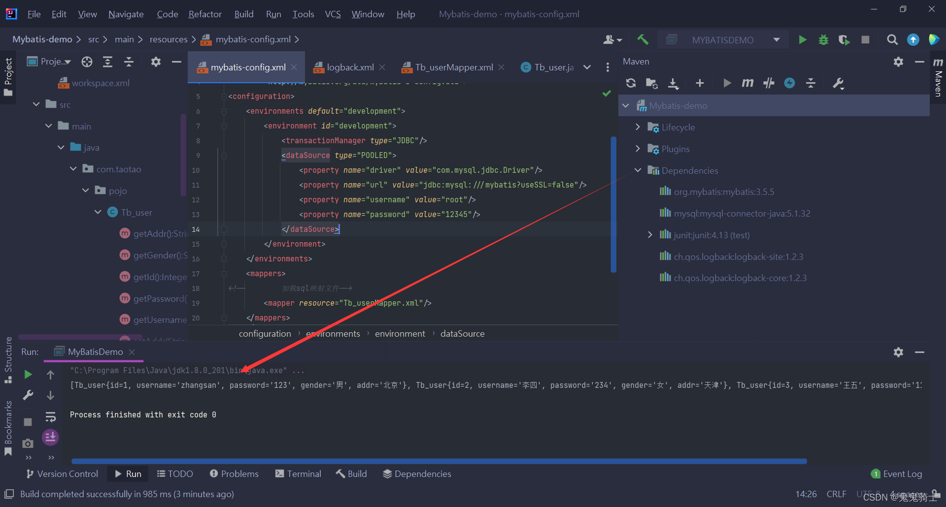Build project with the hammer icon

point(642,40)
